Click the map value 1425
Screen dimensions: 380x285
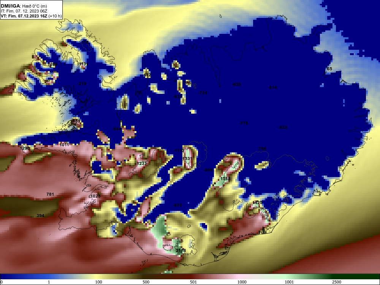[257, 203]
